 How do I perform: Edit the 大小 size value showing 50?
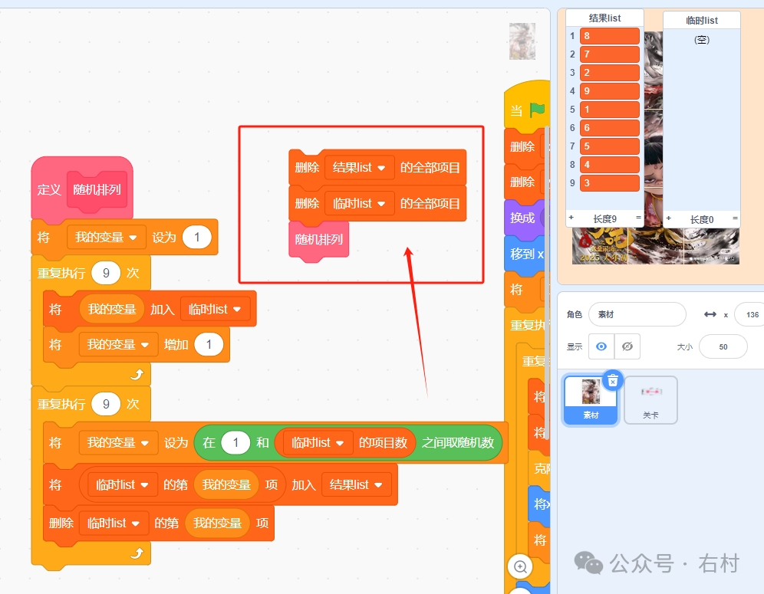722,346
